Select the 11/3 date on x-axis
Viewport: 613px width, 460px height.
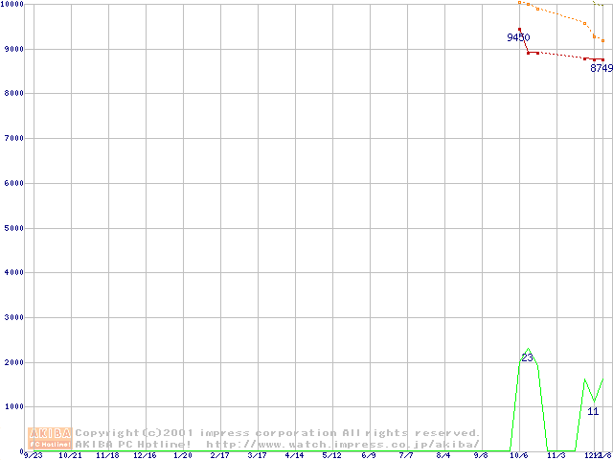556,456
